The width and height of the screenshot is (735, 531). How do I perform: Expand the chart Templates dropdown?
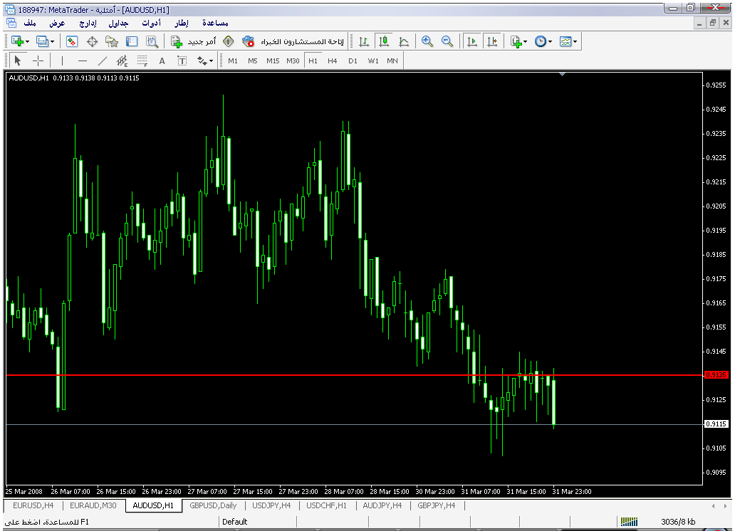click(575, 42)
